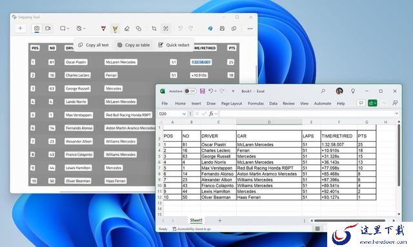Open the Text actions icon

(166, 28)
